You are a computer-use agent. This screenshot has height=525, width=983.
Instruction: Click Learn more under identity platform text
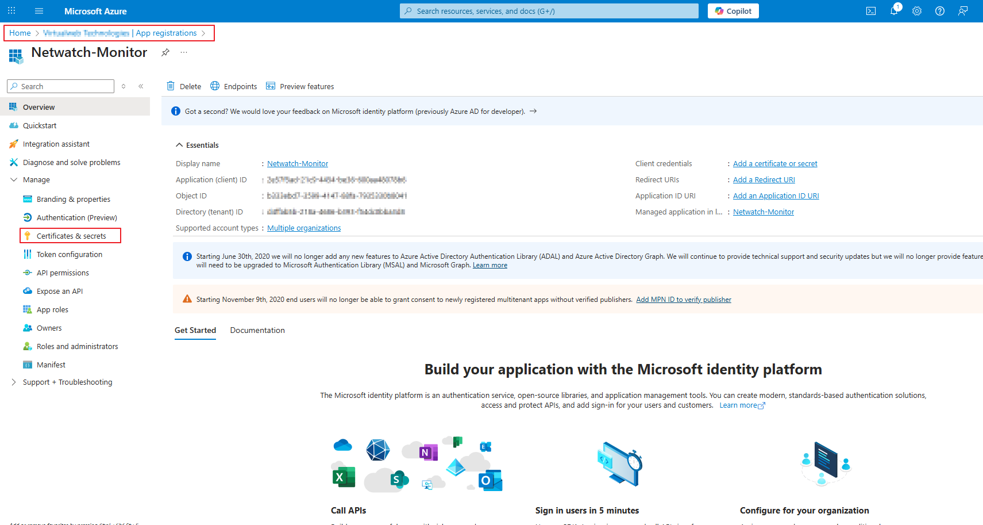click(742, 405)
